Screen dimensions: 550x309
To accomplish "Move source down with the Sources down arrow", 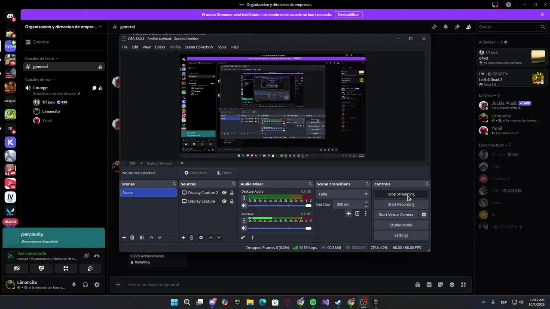I will pos(219,237).
